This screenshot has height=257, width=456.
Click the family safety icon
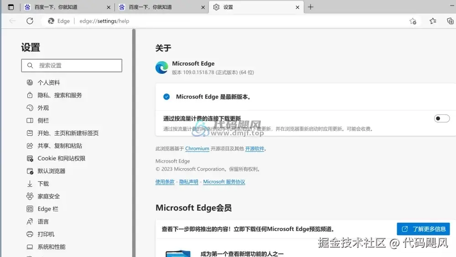[x=30, y=196]
